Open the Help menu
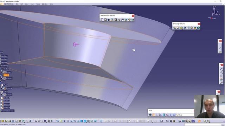The image size is (225, 126). click(x=51, y=4)
